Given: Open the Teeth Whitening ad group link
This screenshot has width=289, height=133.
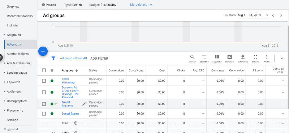Looking at the screenshot, I should click(68, 81).
